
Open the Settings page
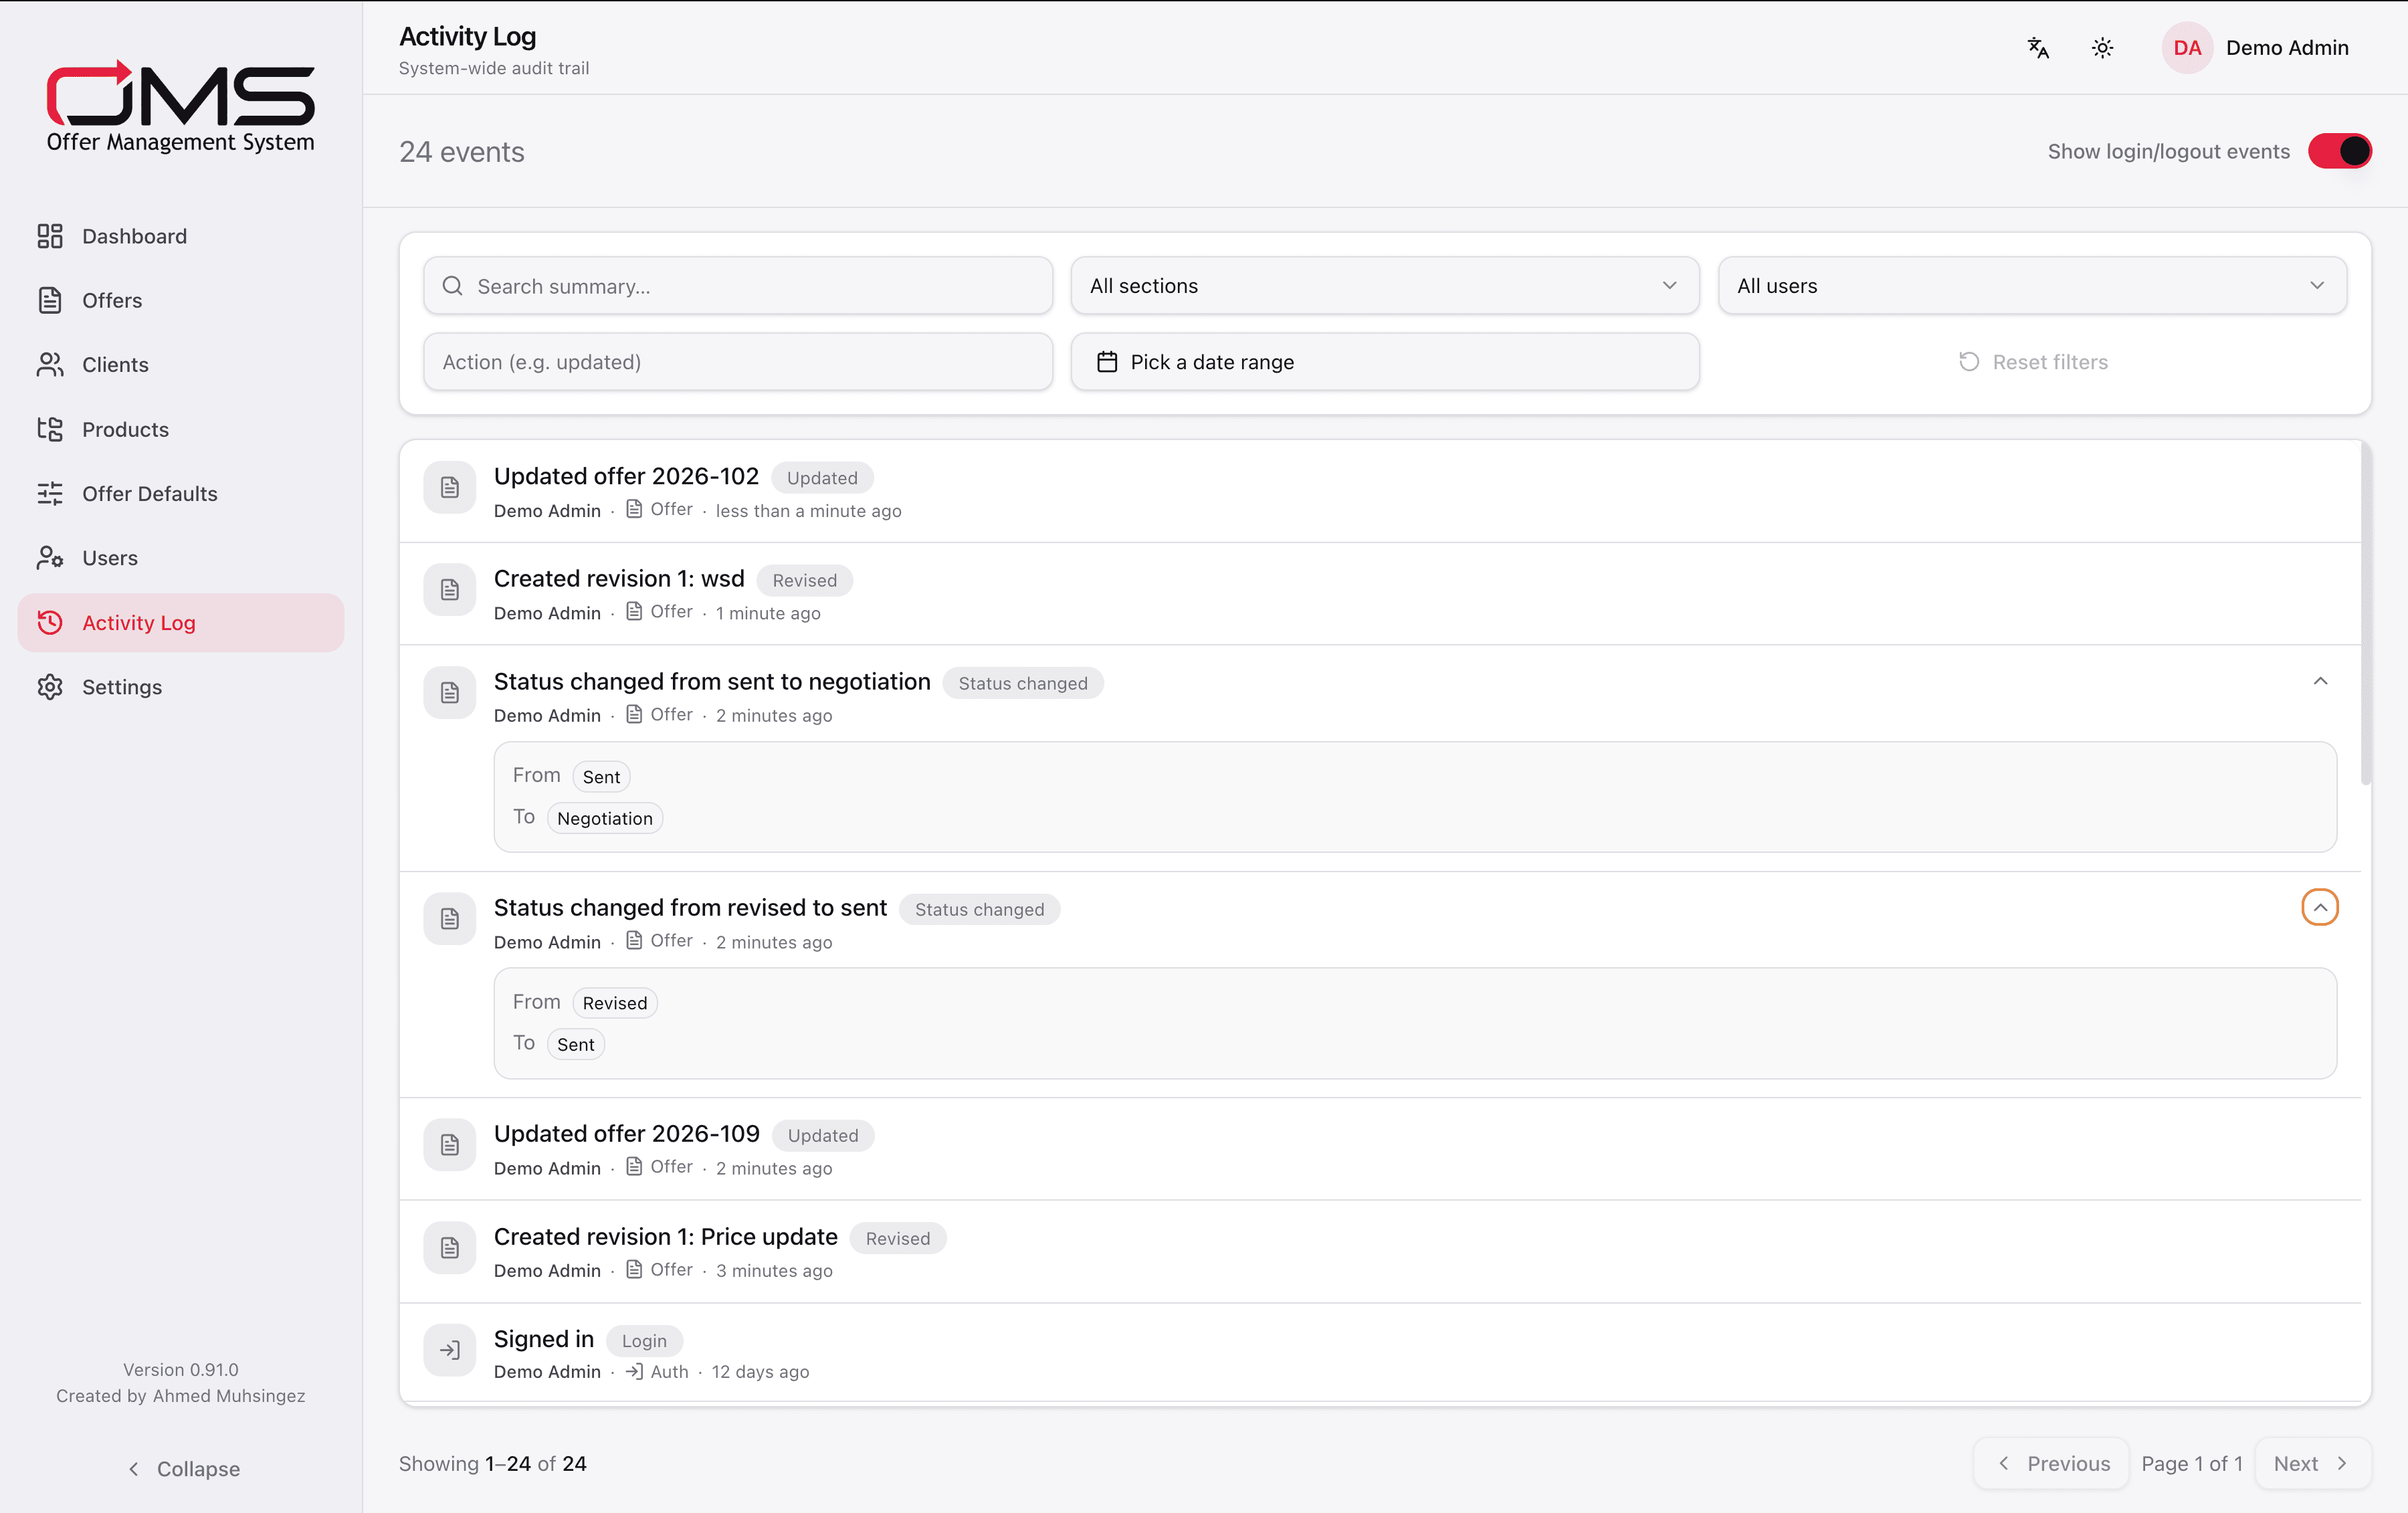[181, 687]
